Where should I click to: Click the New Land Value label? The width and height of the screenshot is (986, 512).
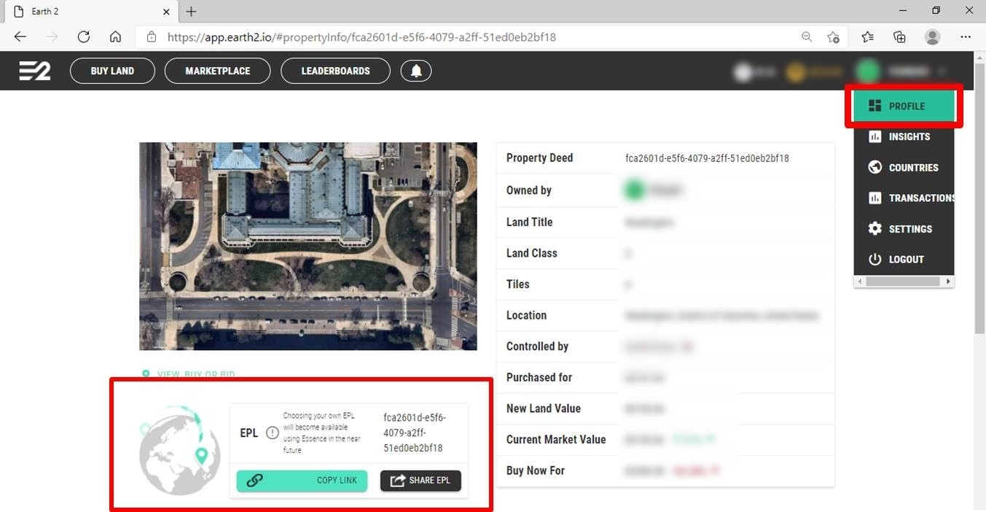(544, 408)
